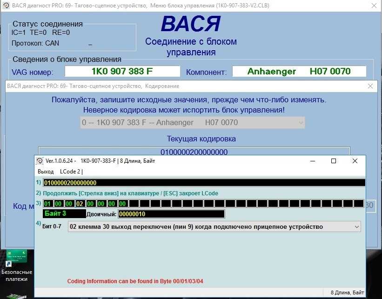Maximize the LCode window
This screenshot has height=299, width=382.
coord(333,161)
